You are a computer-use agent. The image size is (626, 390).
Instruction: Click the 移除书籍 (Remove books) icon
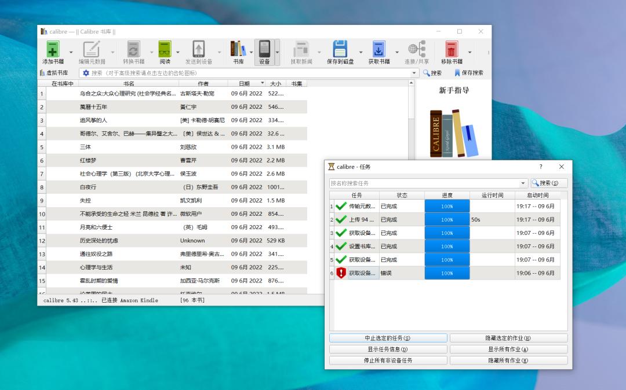[452, 49]
